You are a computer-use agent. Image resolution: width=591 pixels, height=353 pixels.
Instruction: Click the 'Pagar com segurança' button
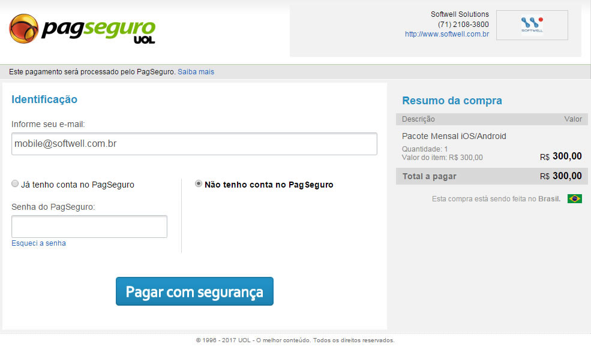pos(194,291)
